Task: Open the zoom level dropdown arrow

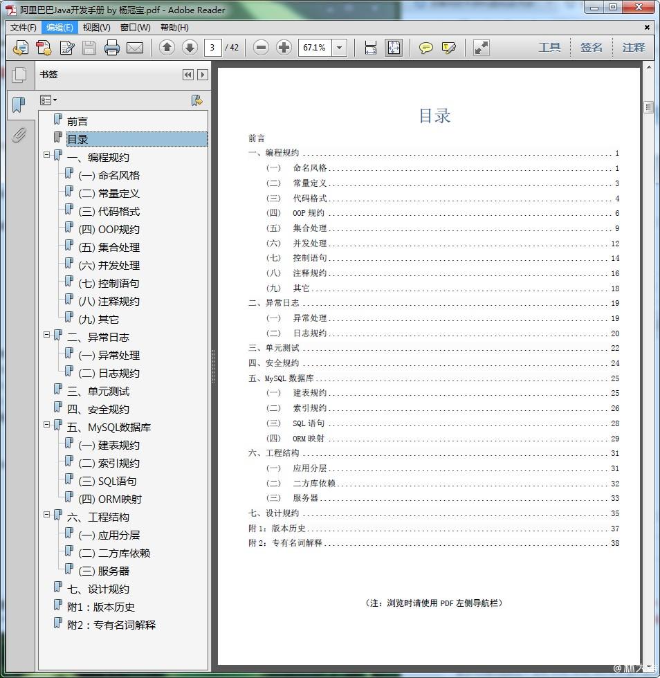Action: coord(340,48)
